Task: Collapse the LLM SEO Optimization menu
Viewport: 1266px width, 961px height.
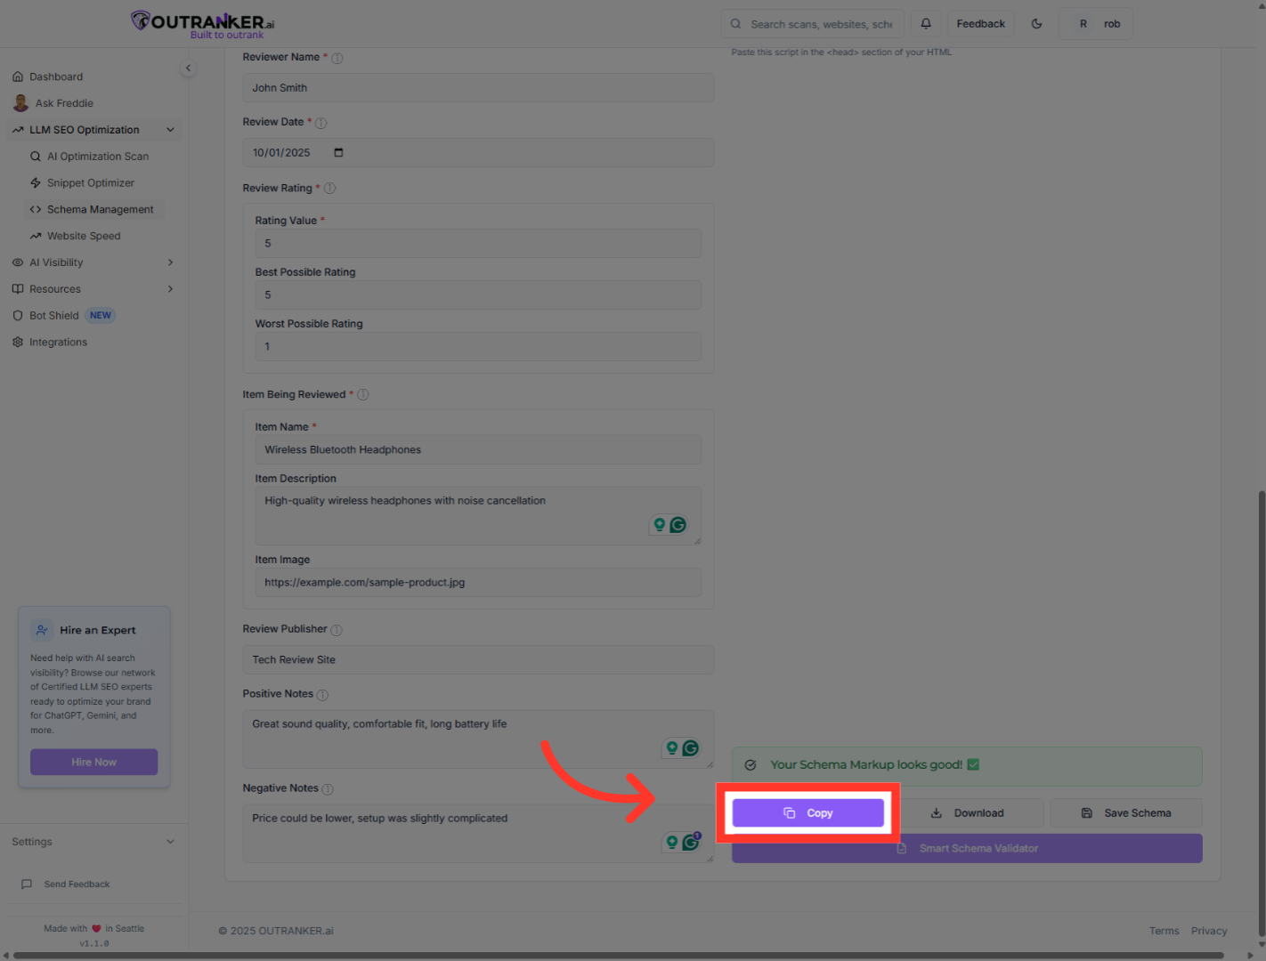Action: 170,130
